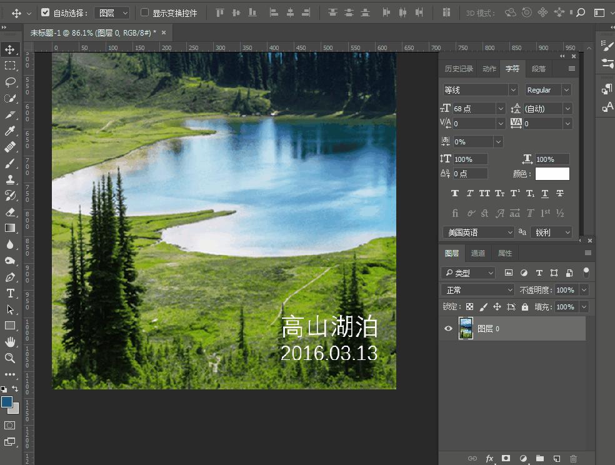Switch to the 动作 tab
Viewport: 615px width, 465px height.
489,69
